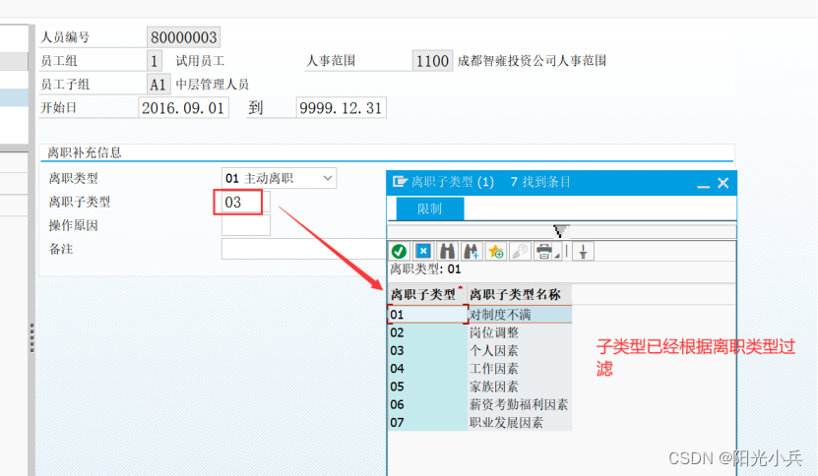The image size is (818, 476).
Task: Select subtype code 07
Action: pyautogui.click(x=427, y=422)
